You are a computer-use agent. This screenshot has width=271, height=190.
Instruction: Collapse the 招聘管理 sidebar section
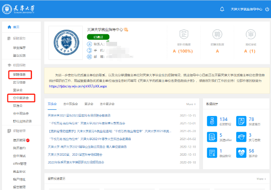[19, 131]
